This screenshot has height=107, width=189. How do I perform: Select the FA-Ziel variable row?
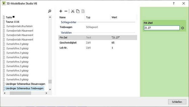[98, 37]
